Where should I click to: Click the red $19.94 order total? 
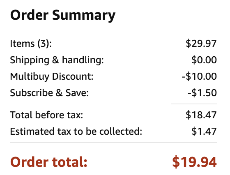click(x=194, y=162)
